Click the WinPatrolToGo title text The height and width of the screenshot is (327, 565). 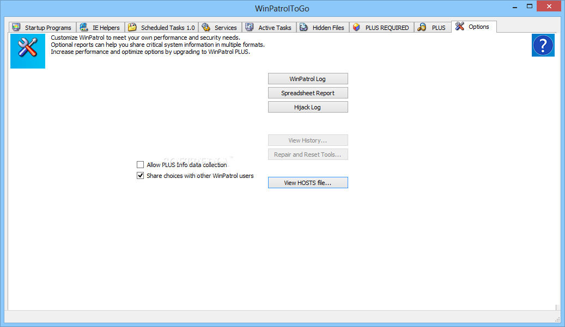pyautogui.click(x=282, y=8)
